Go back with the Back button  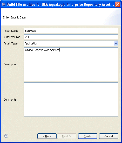47,136
